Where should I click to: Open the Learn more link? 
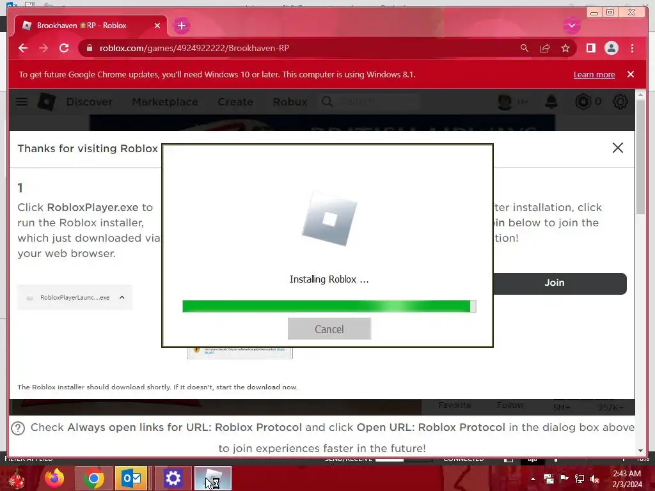pos(594,74)
